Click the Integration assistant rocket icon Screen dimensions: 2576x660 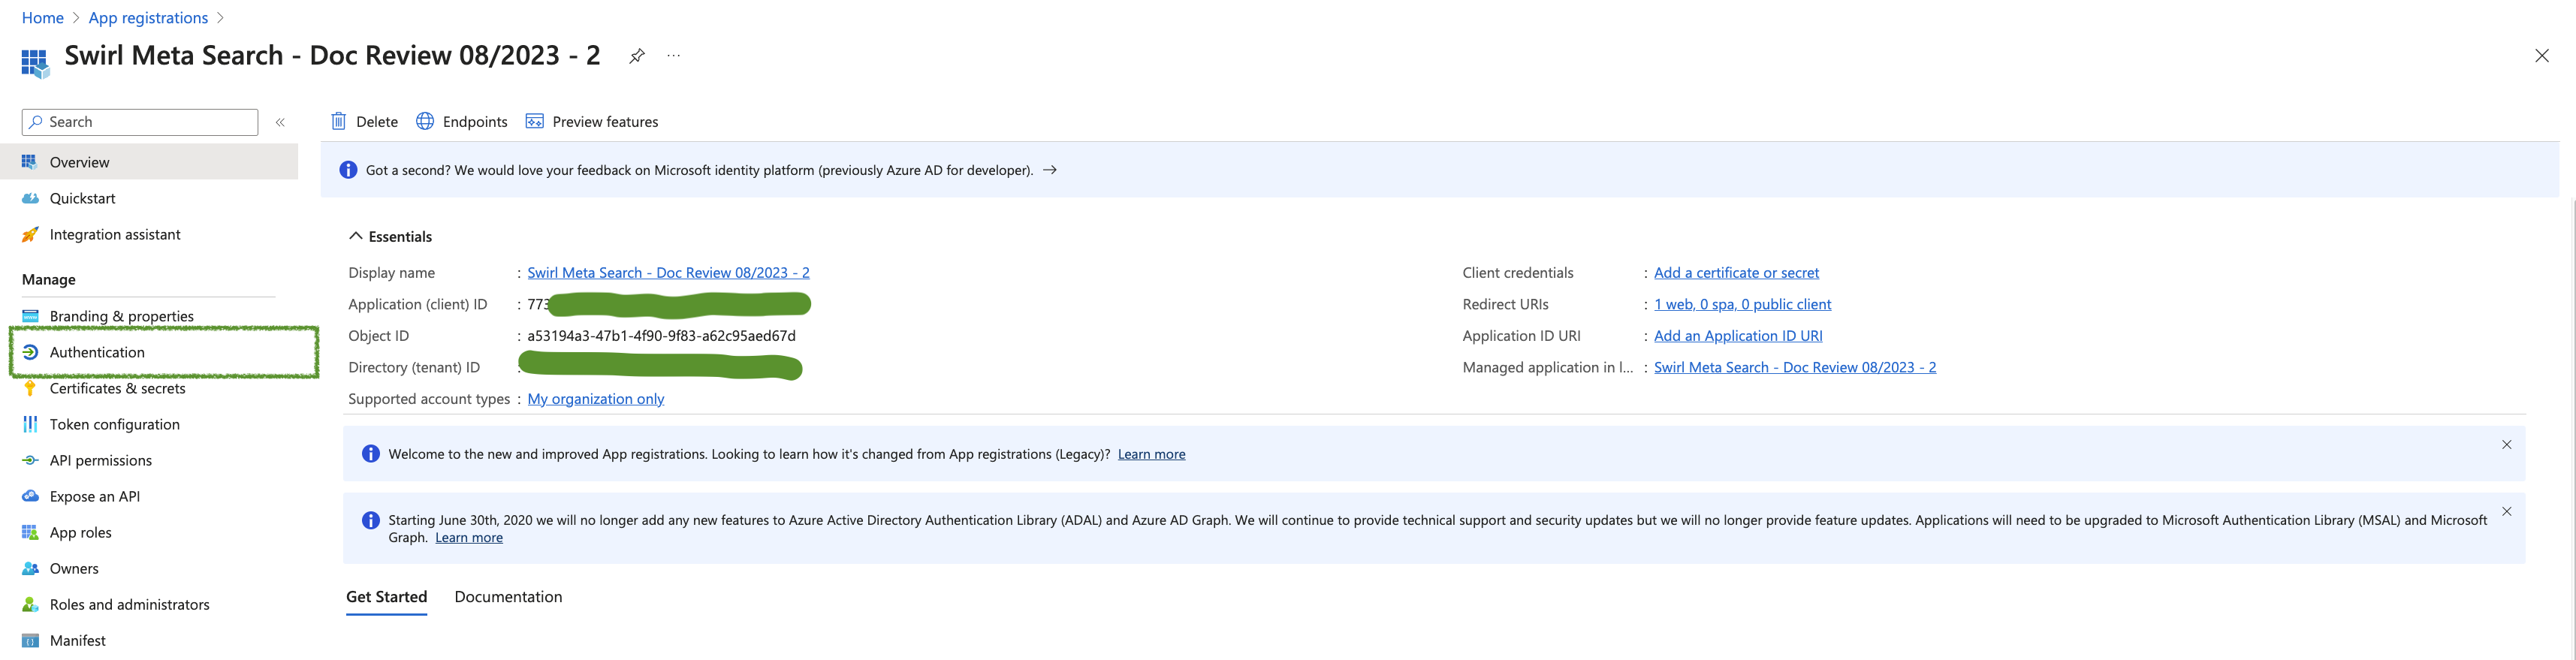coord(30,234)
